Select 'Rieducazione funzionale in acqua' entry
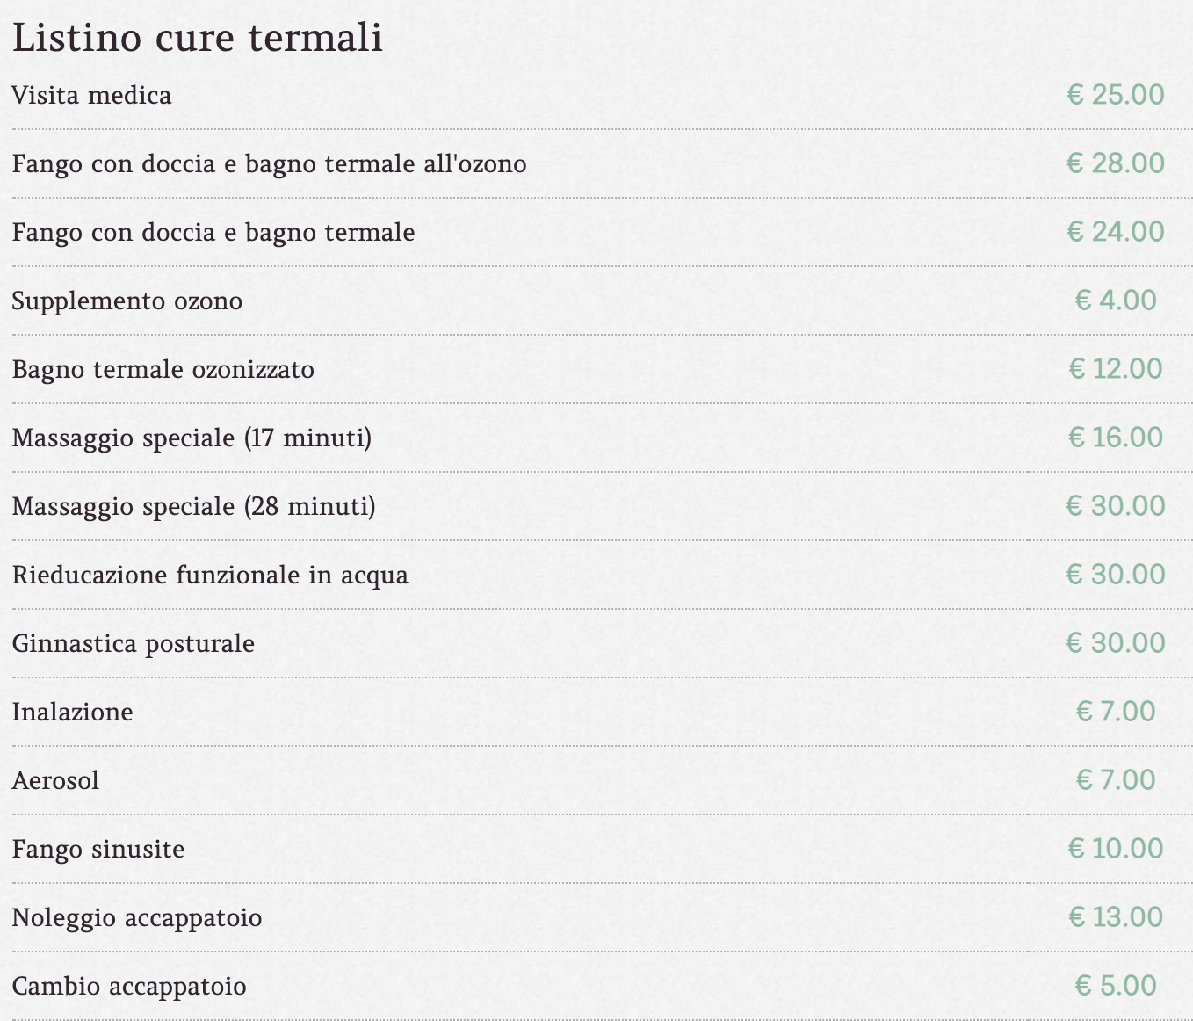This screenshot has height=1021, width=1193. [210, 576]
